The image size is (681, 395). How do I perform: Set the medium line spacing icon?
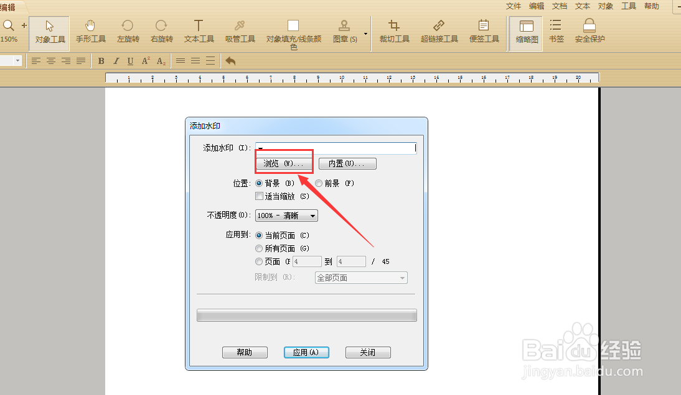pyautogui.click(x=195, y=61)
